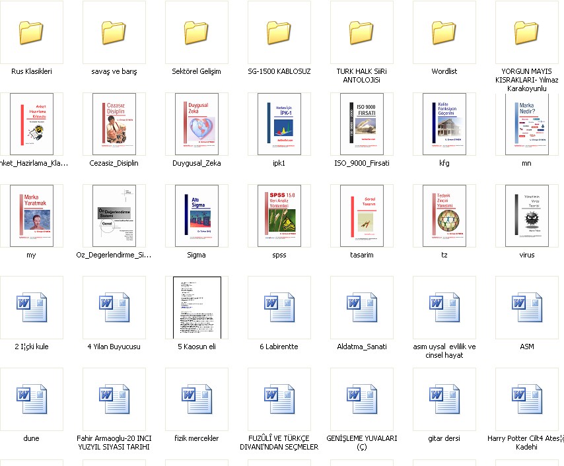
Task: Click the Aldatma_Sanati Word document icon
Action: click(x=362, y=307)
